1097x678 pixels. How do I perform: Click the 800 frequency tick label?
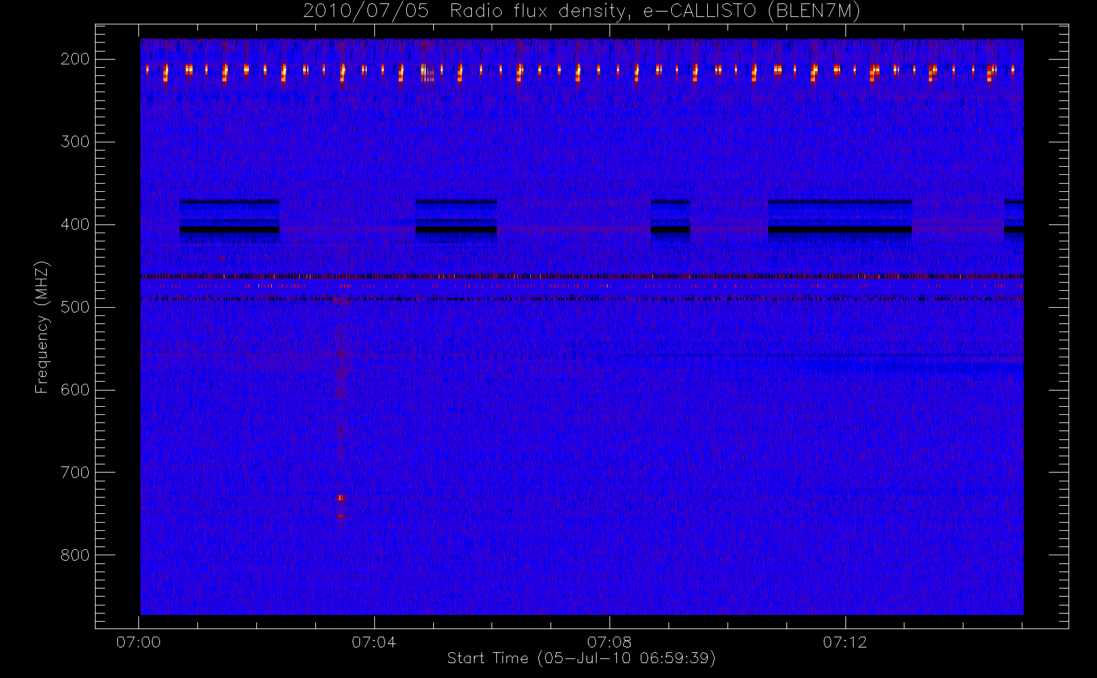75,555
